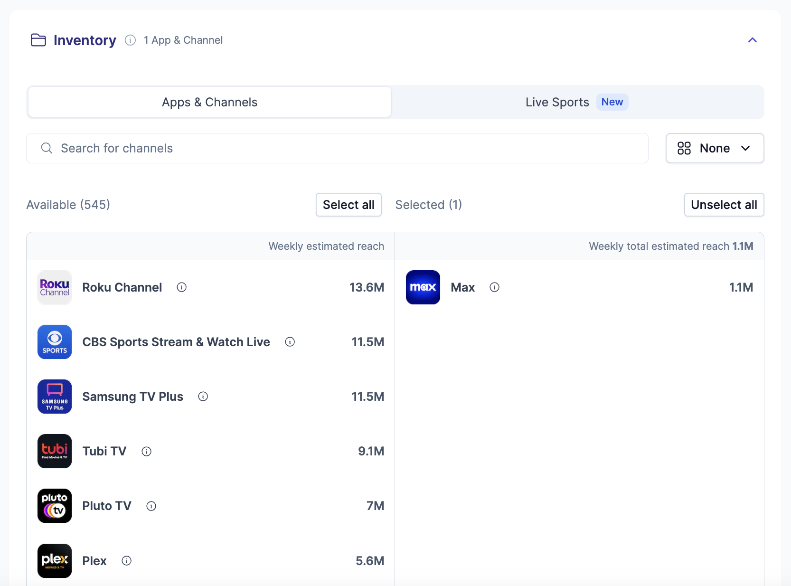Image resolution: width=791 pixels, height=586 pixels.
Task: Select CBS Sports Stream & Watch Live name
Action: pyautogui.click(x=176, y=342)
